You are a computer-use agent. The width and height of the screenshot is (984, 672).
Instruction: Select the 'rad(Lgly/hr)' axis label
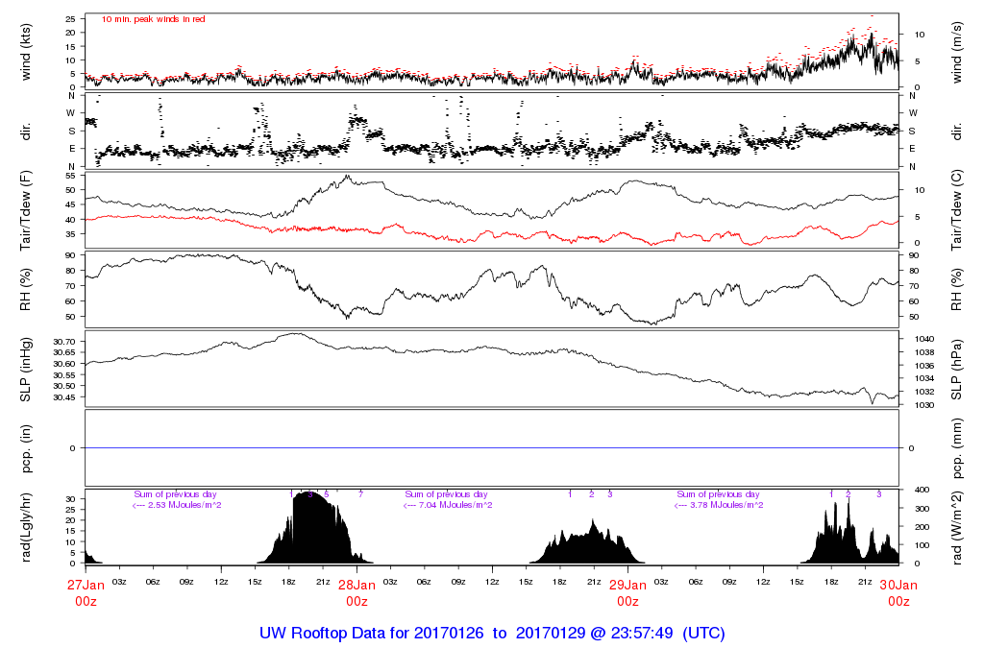click(26, 527)
